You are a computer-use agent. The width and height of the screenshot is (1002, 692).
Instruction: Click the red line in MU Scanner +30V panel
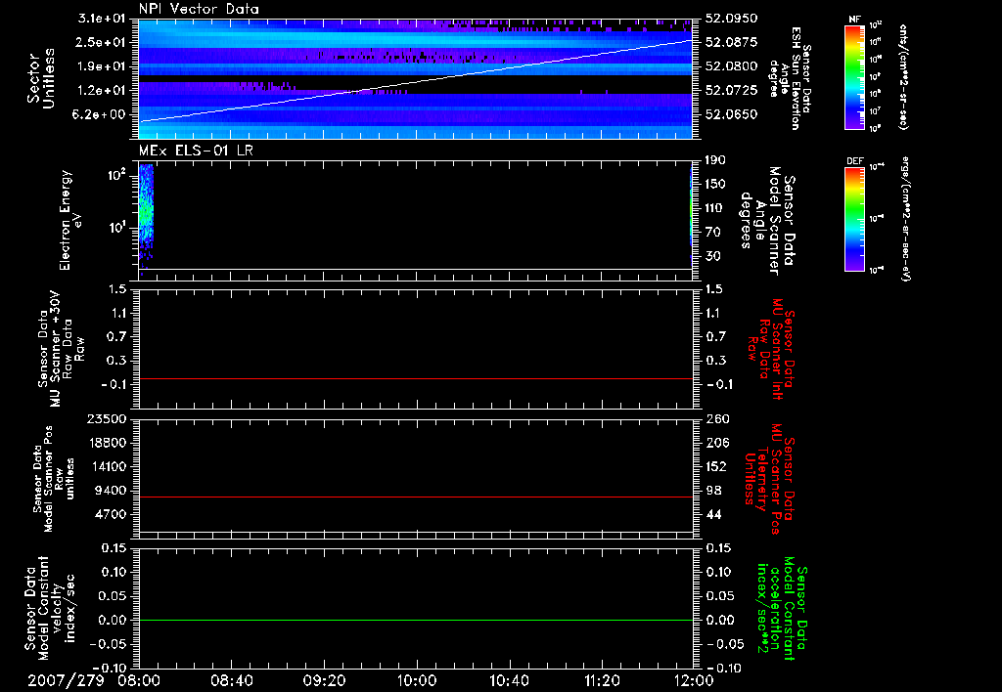pos(415,378)
